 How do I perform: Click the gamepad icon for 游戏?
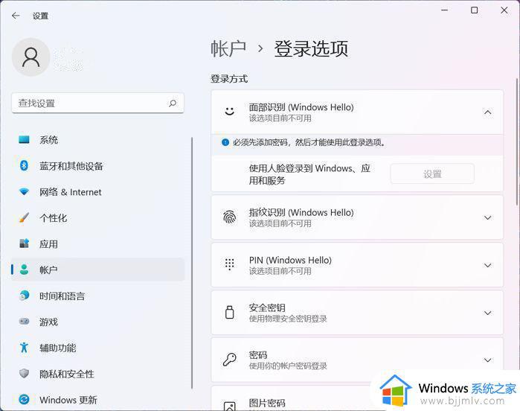click(24, 322)
